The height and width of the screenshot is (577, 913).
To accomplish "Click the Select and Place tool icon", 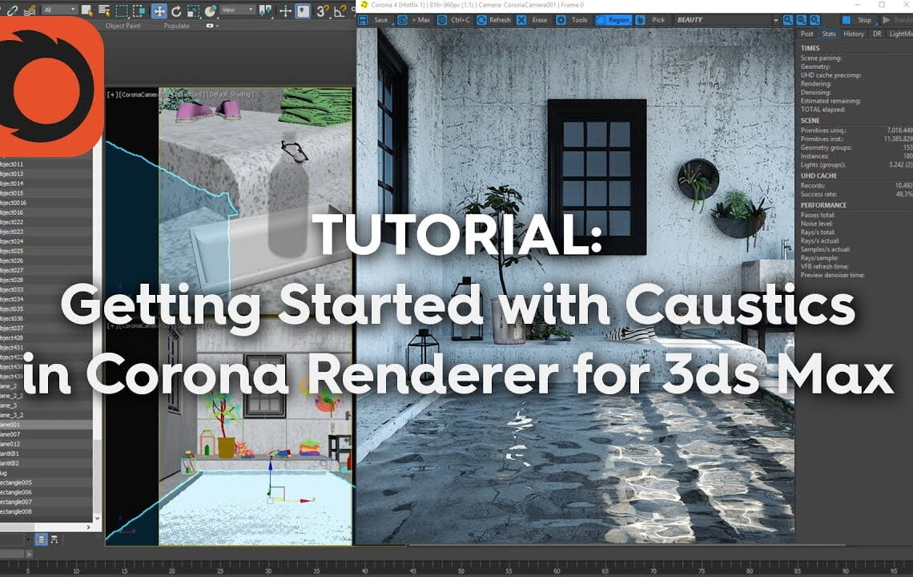I will pos(210,10).
